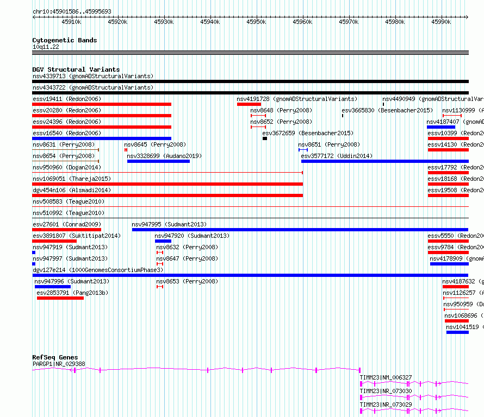Select essv10399 variant label

point(456,133)
